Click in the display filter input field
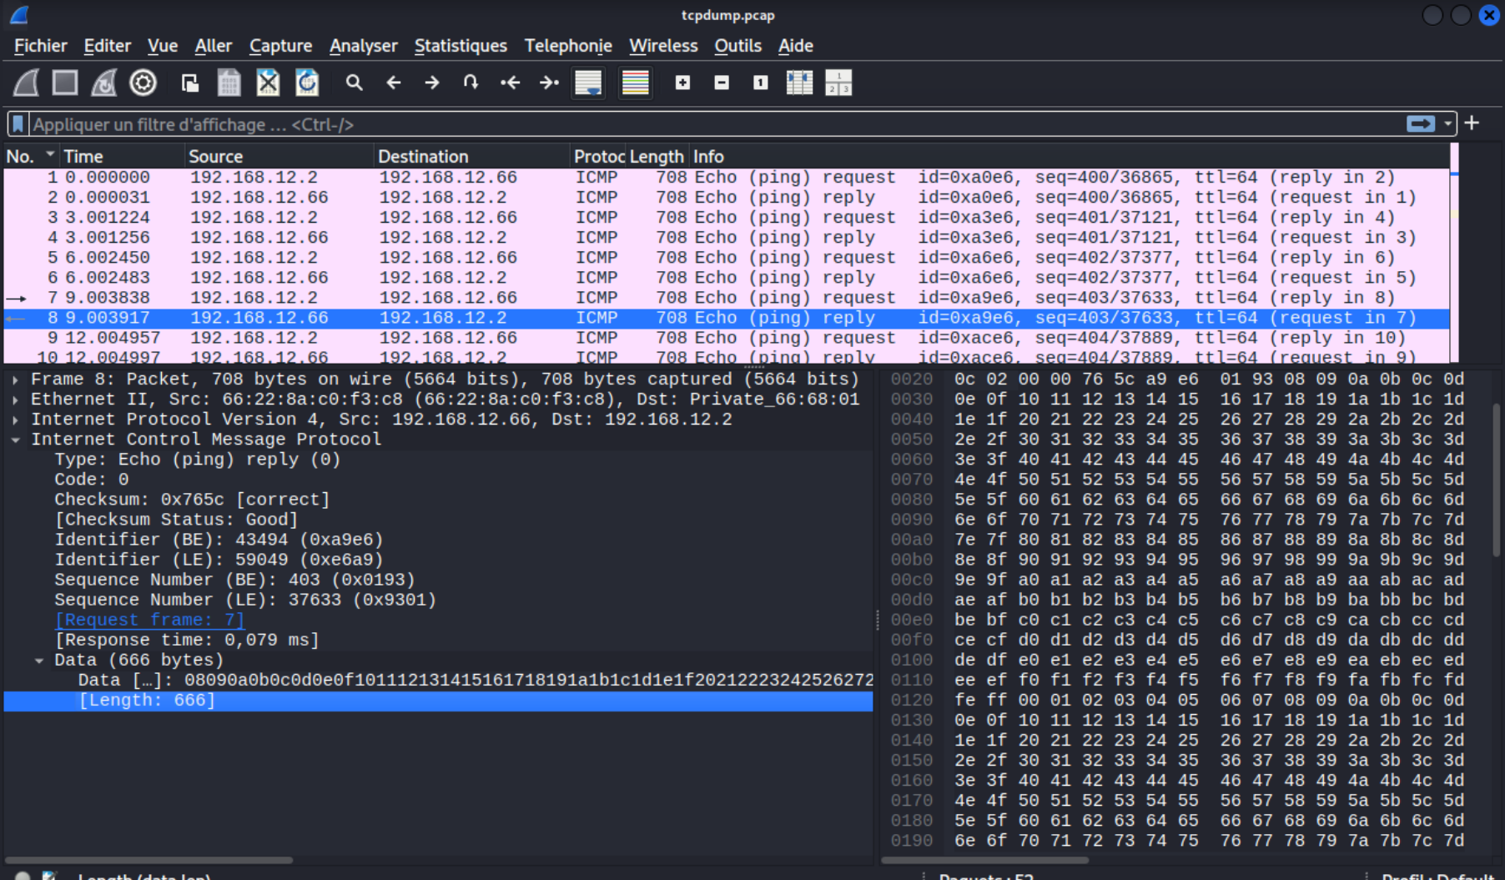The height and width of the screenshot is (880, 1505). (x=667, y=124)
